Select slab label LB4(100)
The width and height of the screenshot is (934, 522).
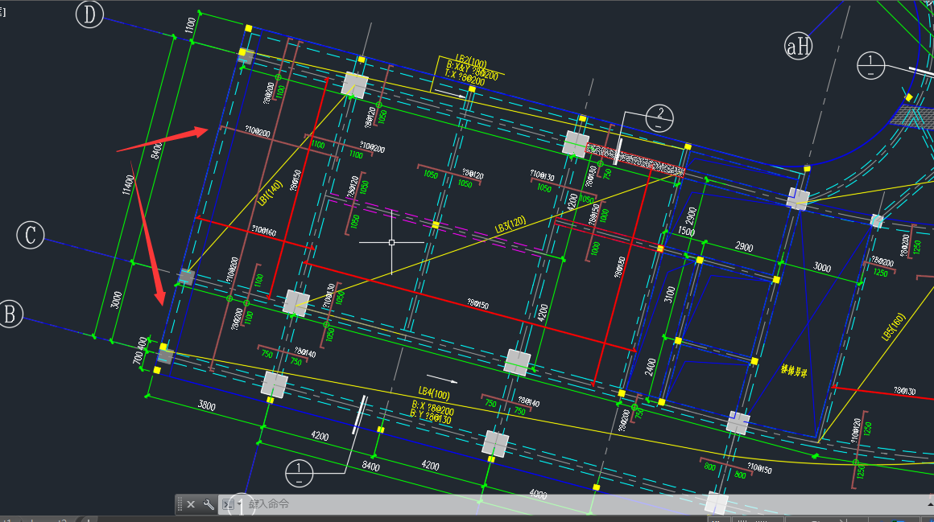pos(434,393)
